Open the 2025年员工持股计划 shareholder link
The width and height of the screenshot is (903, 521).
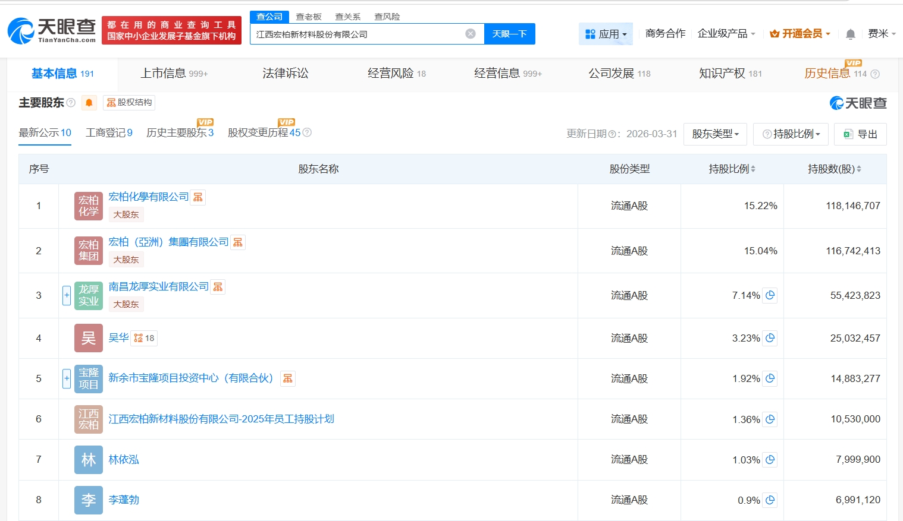221,419
